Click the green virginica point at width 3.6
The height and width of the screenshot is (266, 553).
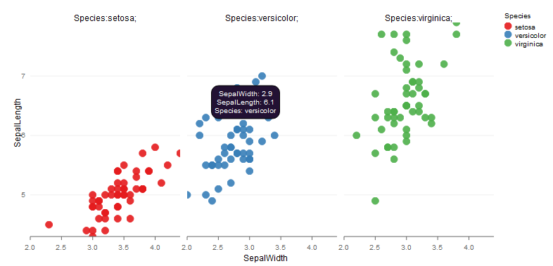point(444,64)
